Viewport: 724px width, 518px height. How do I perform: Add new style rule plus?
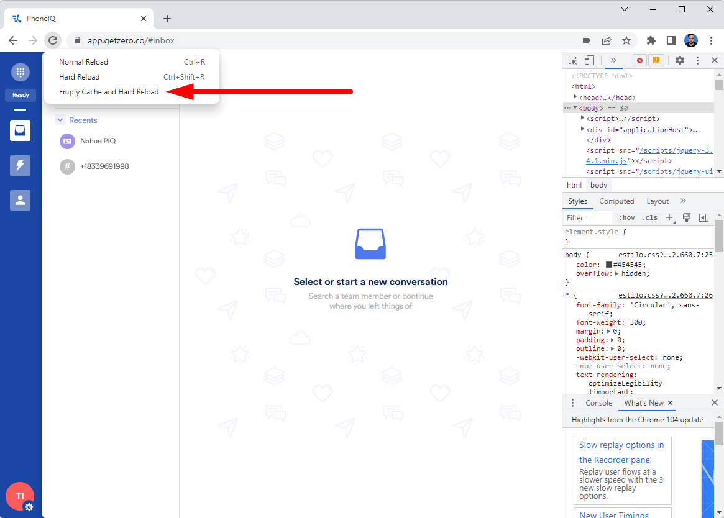[x=669, y=218]
